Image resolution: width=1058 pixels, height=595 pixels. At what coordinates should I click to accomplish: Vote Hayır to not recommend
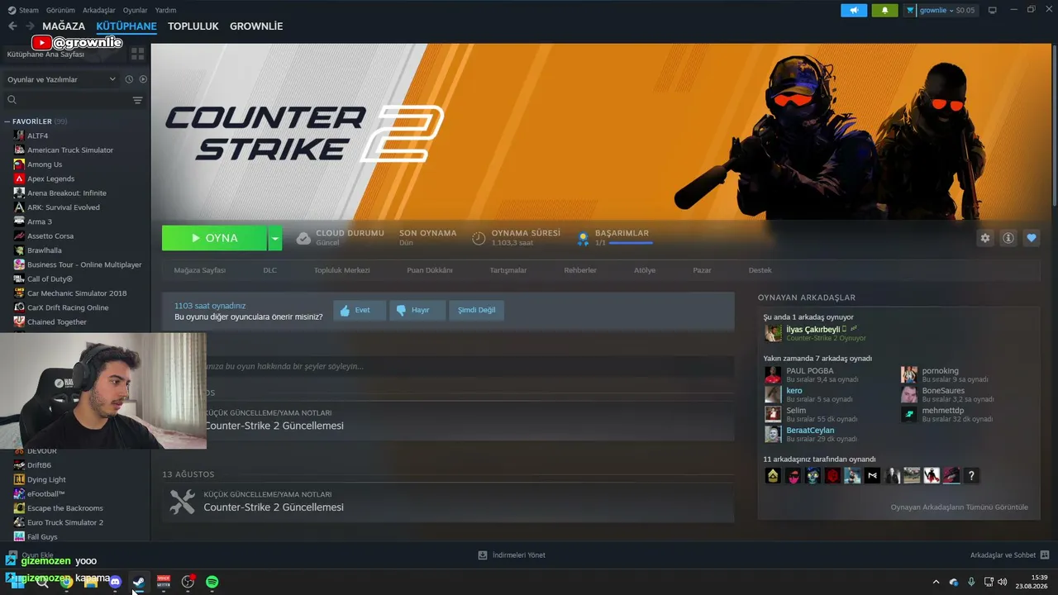[x=417, y=310]
